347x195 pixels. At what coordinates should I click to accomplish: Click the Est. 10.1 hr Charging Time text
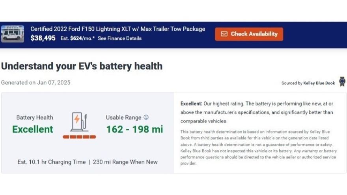51,162
